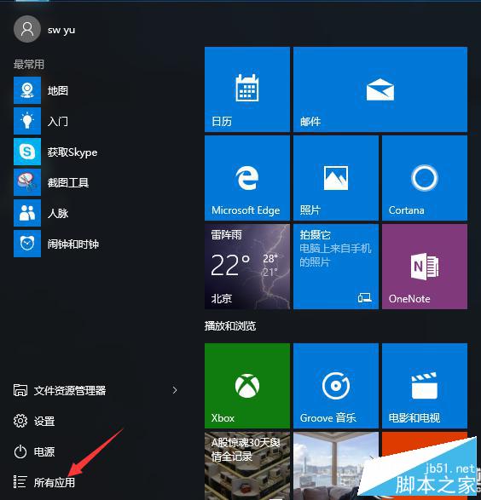Open the 拍摄它 phone companion tile
This screenshot has height=500, width=481.
click(336, 267)
